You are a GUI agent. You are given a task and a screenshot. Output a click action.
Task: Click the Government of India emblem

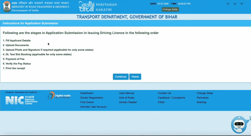pyautogui.click(x=7, y=7)
